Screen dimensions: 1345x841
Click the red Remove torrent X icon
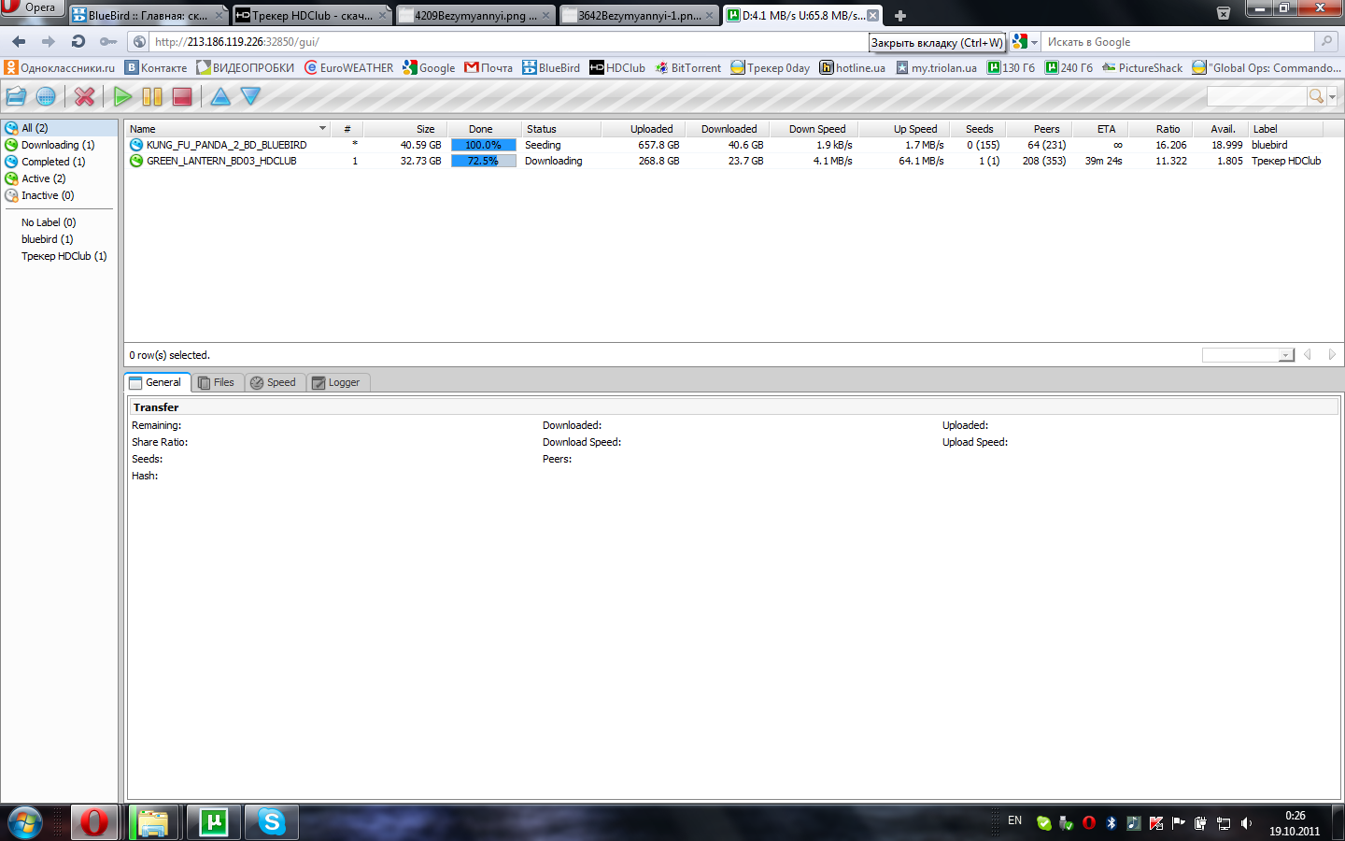(x=85, y=96)
